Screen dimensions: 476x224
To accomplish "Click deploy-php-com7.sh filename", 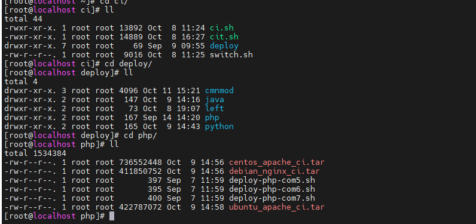I will 272,198.
